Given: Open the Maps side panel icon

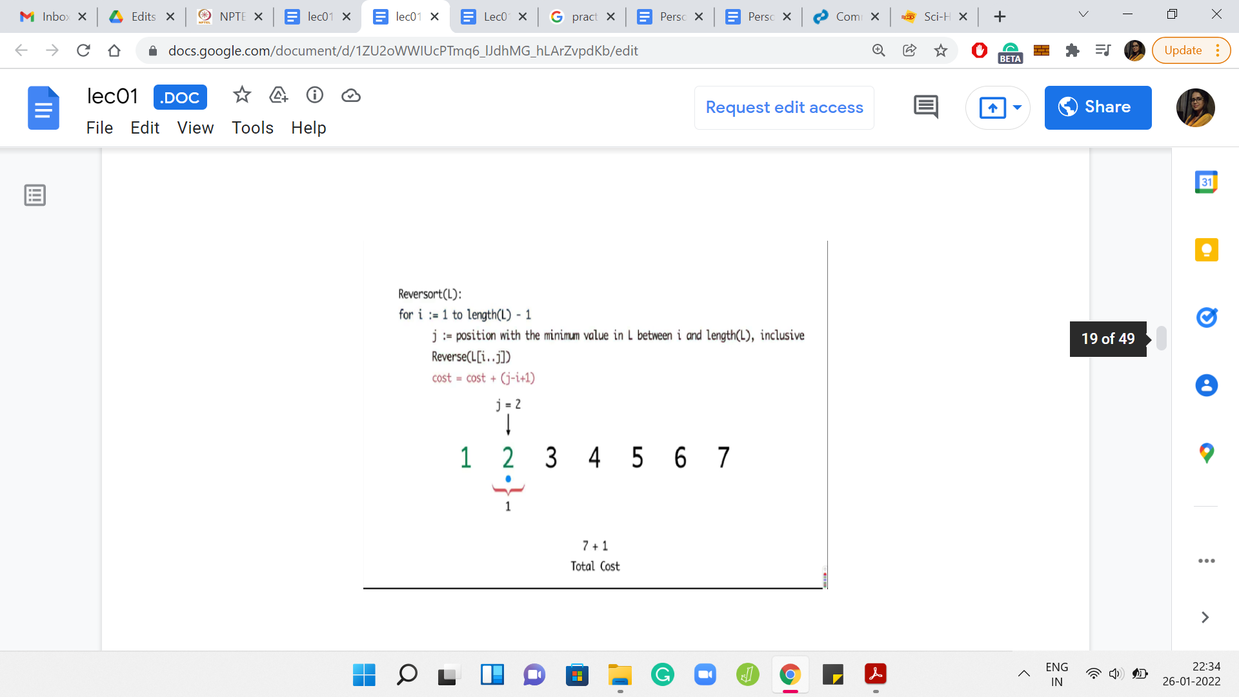Looking at the screenshot, I should click(x=1206, y=453).
